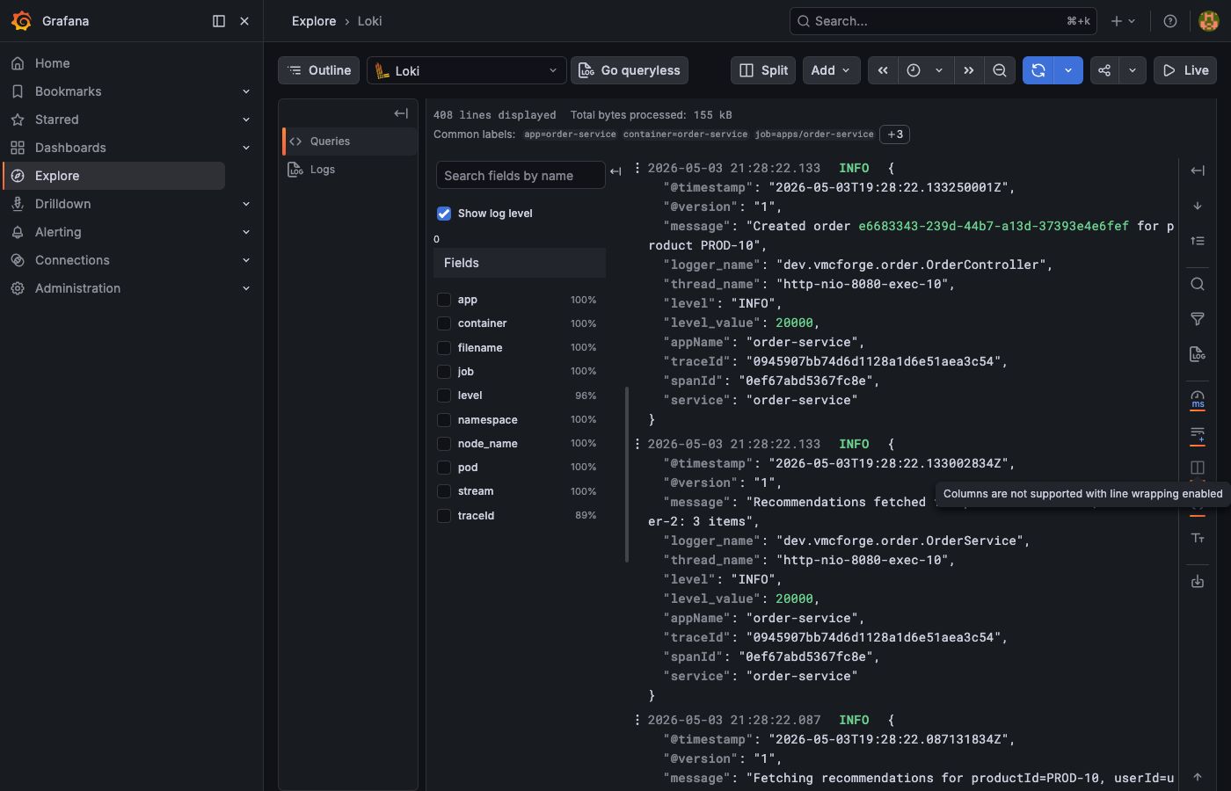Check the traceId field checkbox

(444, 516)
